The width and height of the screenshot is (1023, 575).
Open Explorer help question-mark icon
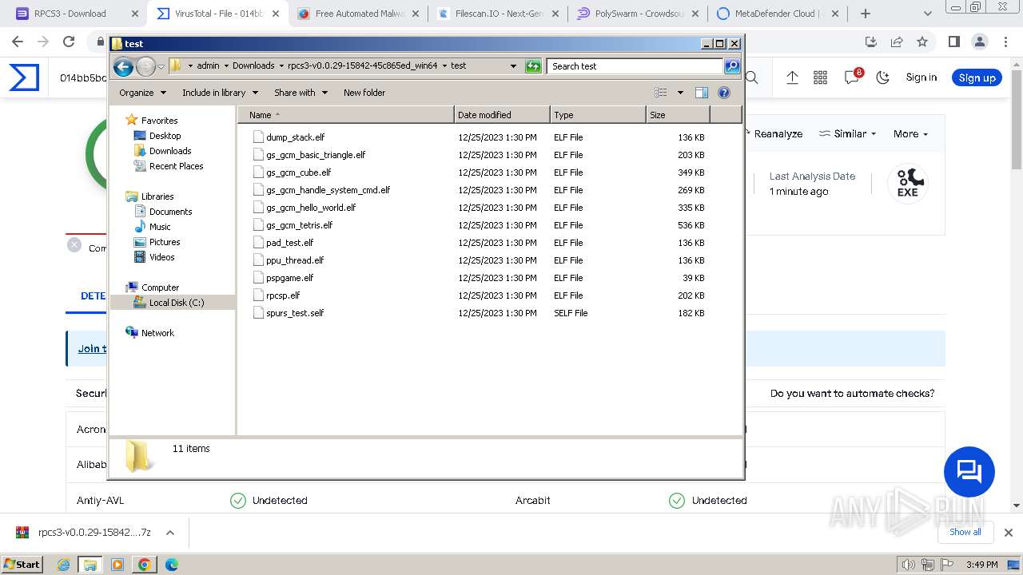point(724,93)
